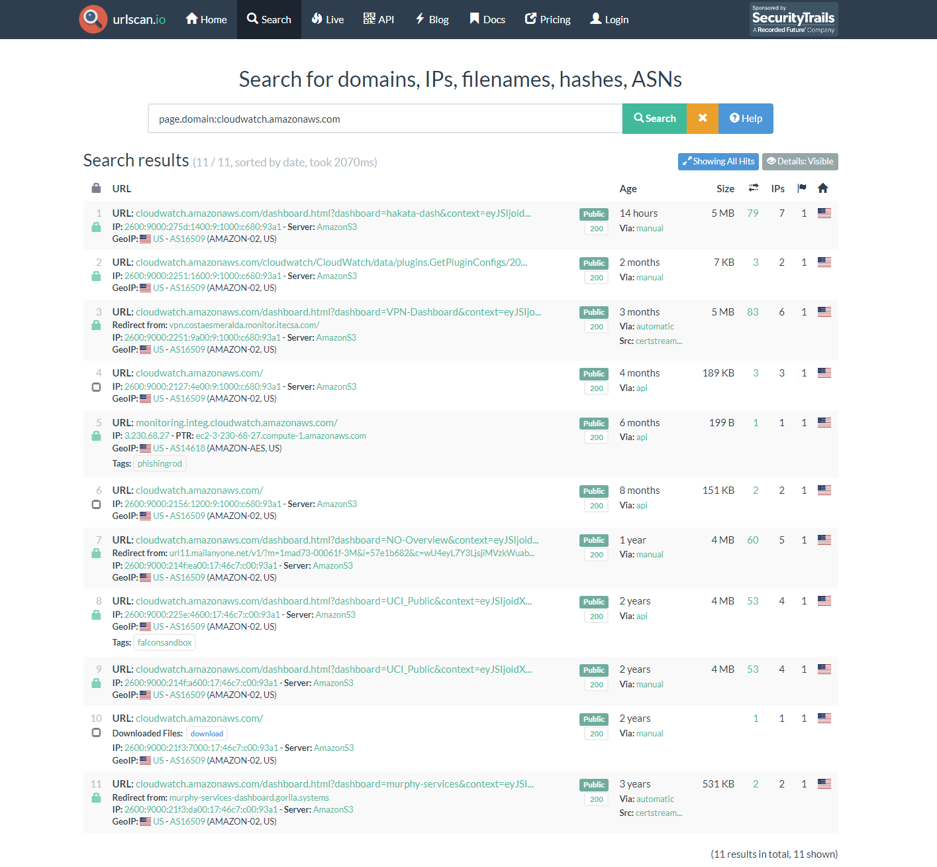Open the API nav item
This screenshot has height=867, width=937.
pos(379,19)
